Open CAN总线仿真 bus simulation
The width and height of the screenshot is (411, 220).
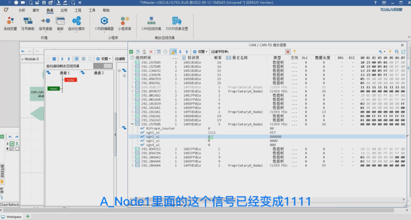pyautogui.click(x=151, y=24)
